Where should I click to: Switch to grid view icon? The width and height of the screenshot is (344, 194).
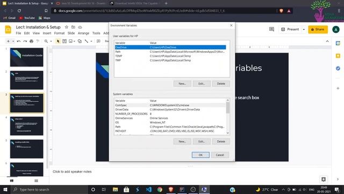tap(36, 181)
